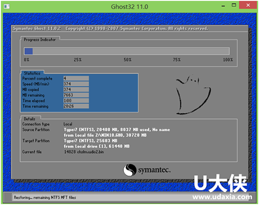
Task: Click the Percent complete value field
Action: coord(76,78)
